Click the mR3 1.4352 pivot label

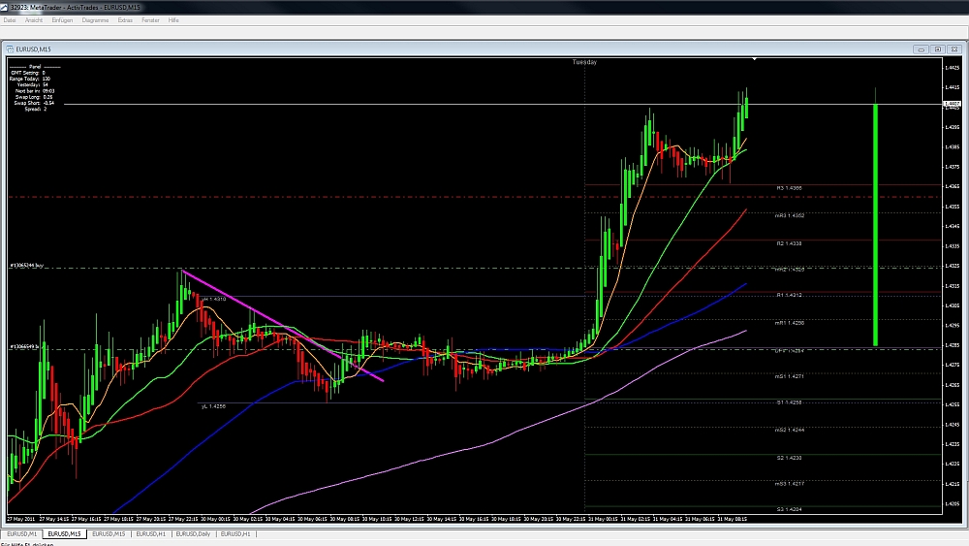click(x=789, y=216)
